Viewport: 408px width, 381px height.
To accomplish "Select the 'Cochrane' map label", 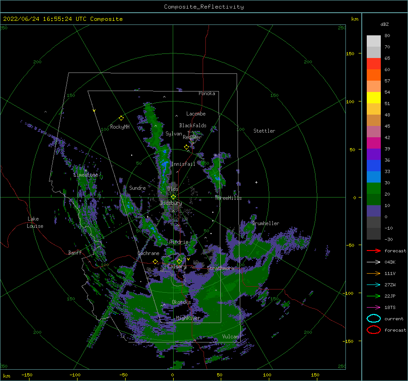I will (x=148, y=253).
